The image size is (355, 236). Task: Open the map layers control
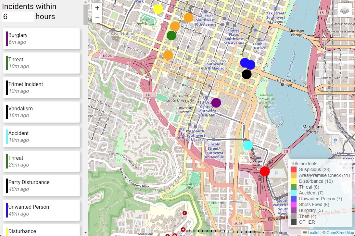345,11
